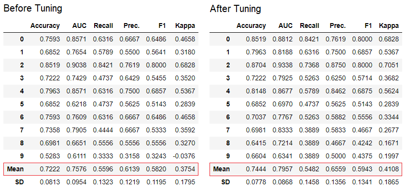Select the negative Kappa value -0.0376
This screenshot has height=192, width=406.
pos(184,156)
